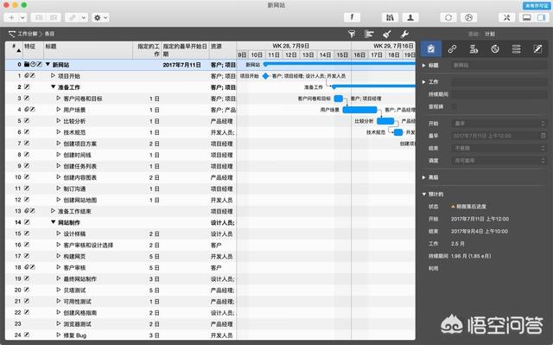Click the sync circular arrows button
This screenshot has width=553, height=345.
tap(448, 17)
